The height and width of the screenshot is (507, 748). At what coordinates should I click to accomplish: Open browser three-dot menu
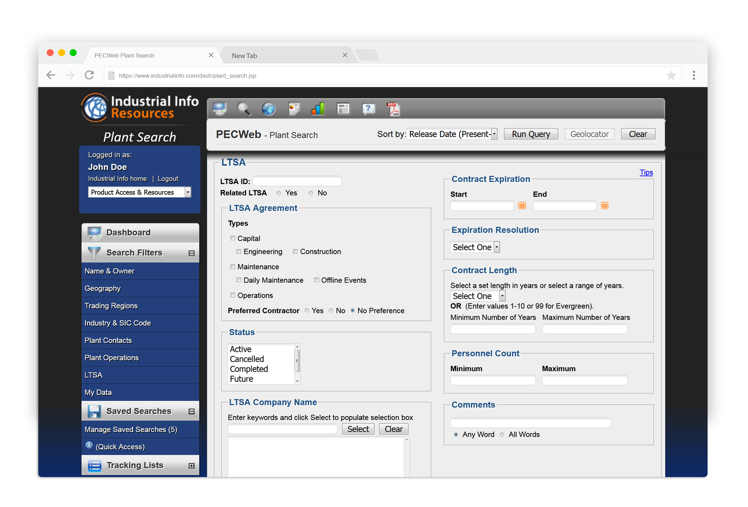click(x=694, y=75)
